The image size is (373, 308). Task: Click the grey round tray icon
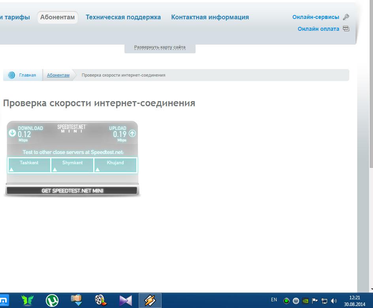(x=296, y=301)
